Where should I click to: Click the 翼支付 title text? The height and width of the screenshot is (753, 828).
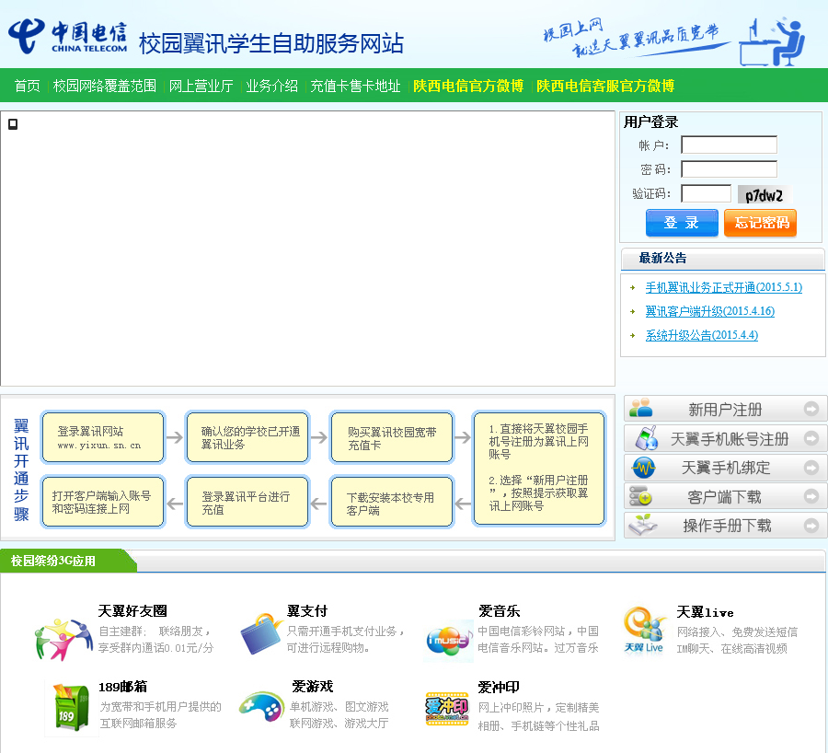[x=306, y=611]
